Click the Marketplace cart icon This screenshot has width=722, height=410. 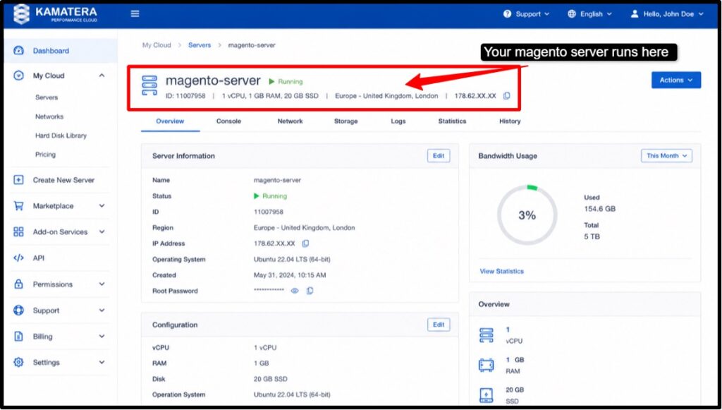pyautogui.click(x=18, y=206)
